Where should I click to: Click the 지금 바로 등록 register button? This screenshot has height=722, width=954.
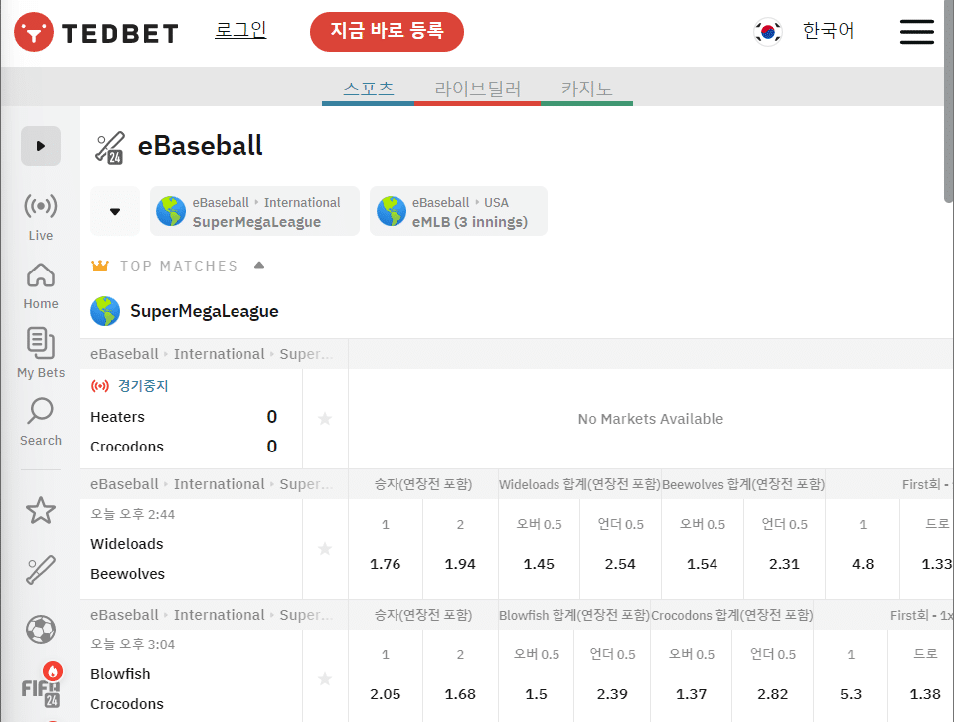point(387,32)
